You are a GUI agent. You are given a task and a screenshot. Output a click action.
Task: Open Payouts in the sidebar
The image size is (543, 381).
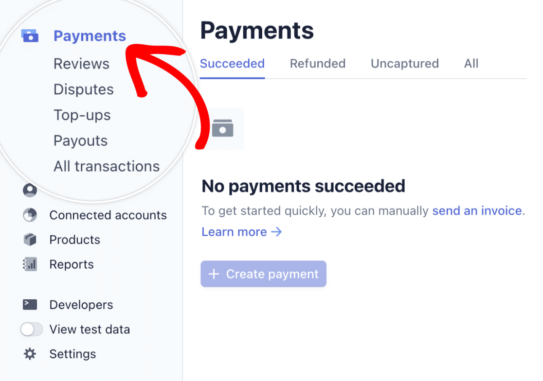pos(80,141)
